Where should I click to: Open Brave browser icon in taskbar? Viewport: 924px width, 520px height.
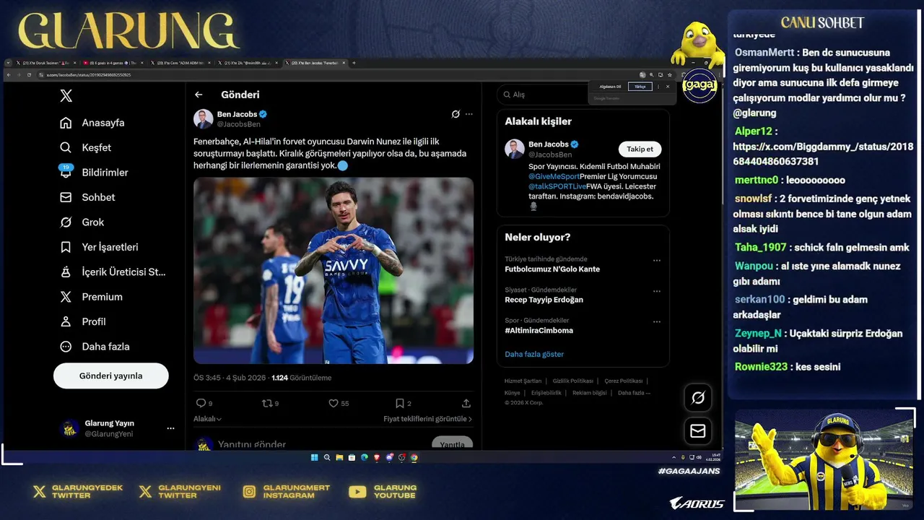pos(377,457)
